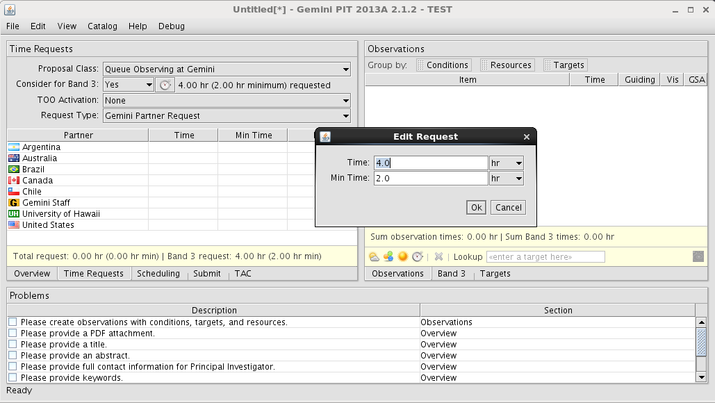Image resolution: width=715 pixels, height=403 pixels.
Task: Click the University of Hawaii UH icon
Action: pyautogui.click(x=14, y=214)
